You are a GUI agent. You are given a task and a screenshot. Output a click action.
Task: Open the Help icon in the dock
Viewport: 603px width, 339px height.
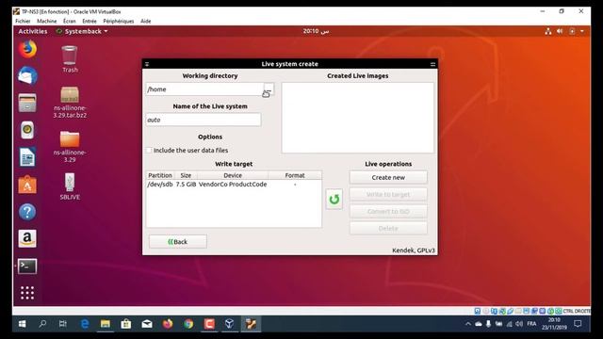tap(27, 212)
